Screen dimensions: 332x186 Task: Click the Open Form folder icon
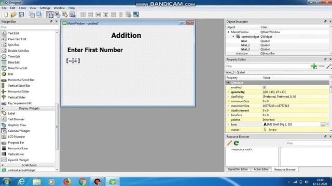(13, 14)
